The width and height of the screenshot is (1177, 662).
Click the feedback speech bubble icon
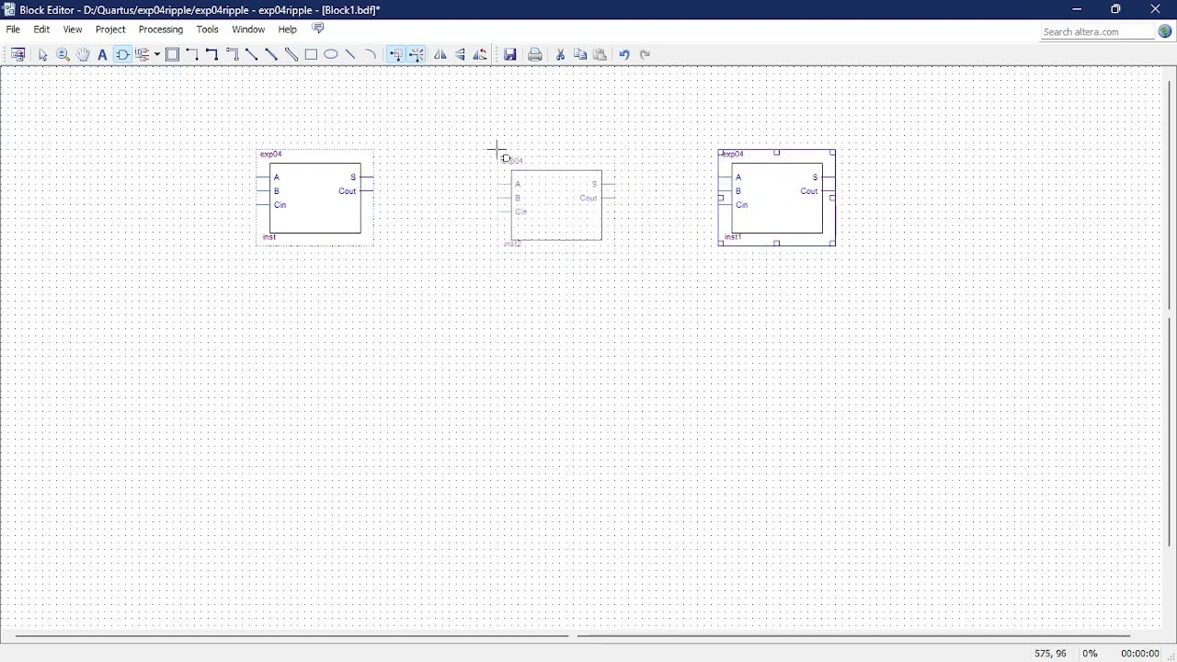pos(318,29)
